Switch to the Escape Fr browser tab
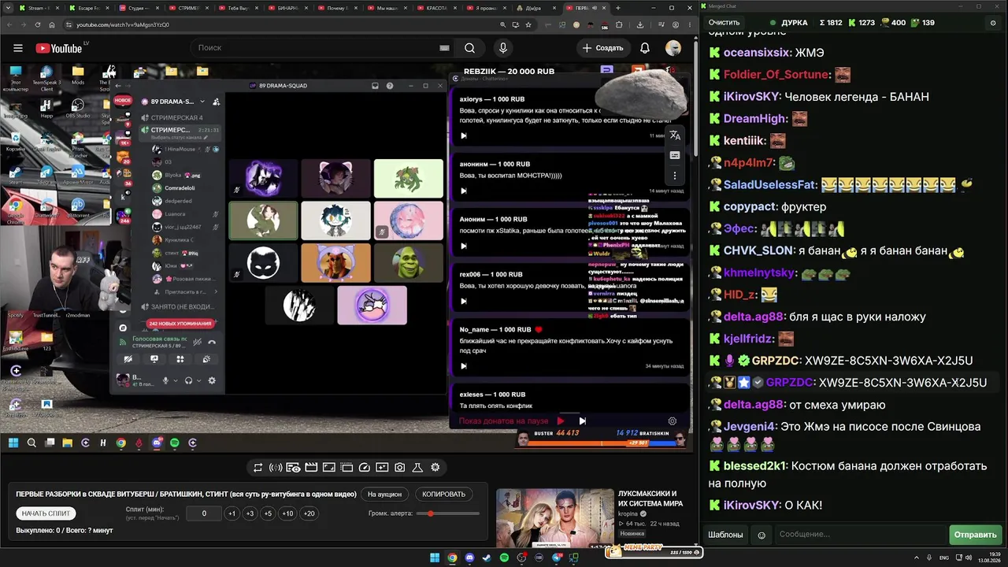Image resolution: width=1008 pixels, height=567 pixels. [x=88, y=8]
